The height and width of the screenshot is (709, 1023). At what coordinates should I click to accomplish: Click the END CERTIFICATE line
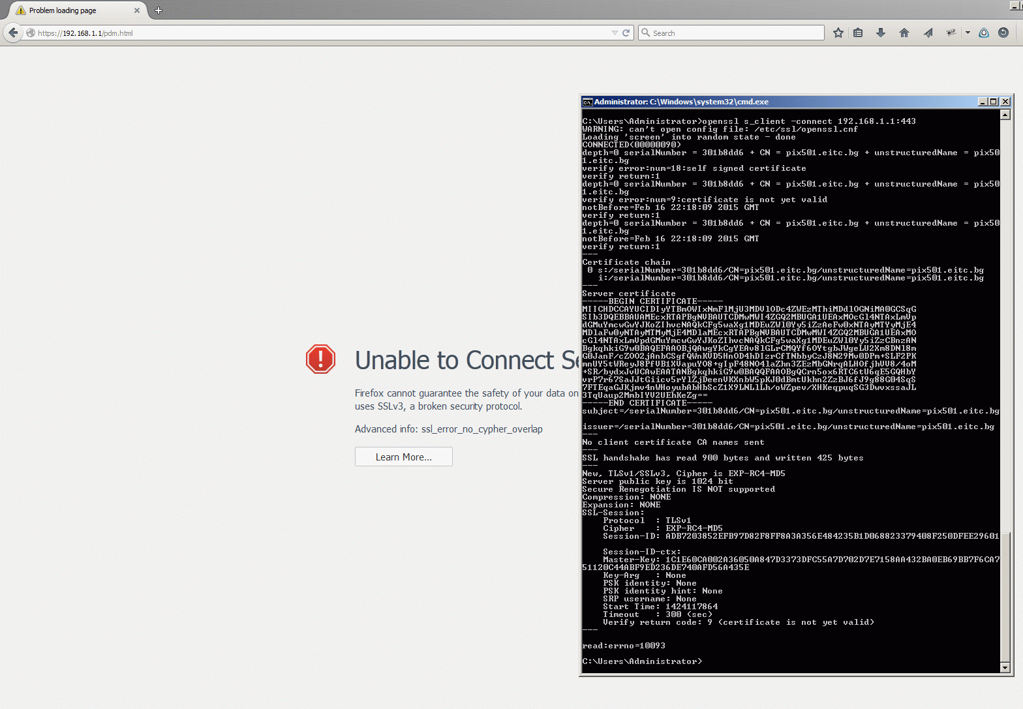[x=647, y=403]
